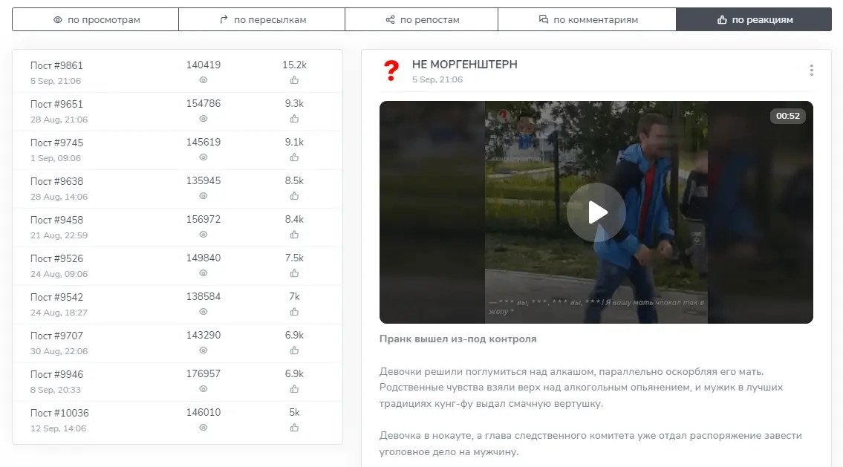Switch to the 'по пересылкам' tab
This screenshot has height=467, width=843.
click(262, 20)
